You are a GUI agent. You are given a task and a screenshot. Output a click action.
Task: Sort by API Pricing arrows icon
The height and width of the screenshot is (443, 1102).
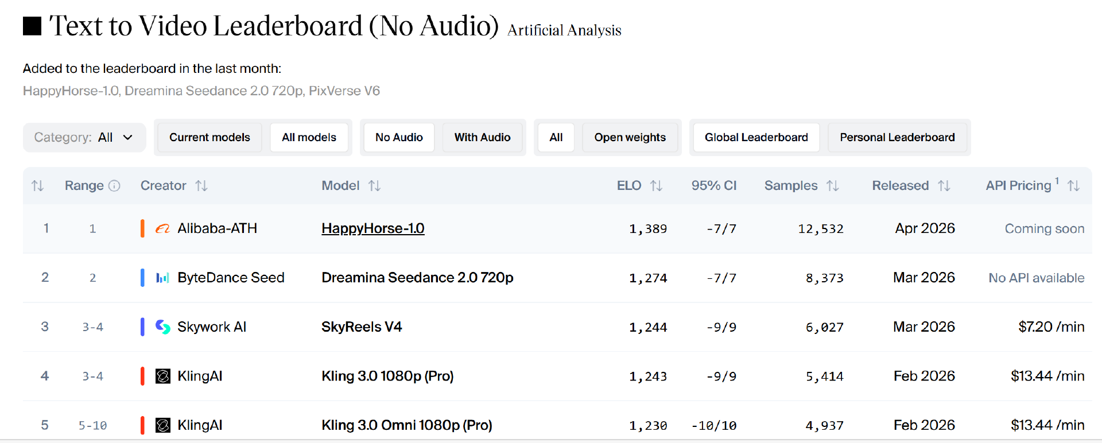pos(1073,186)
